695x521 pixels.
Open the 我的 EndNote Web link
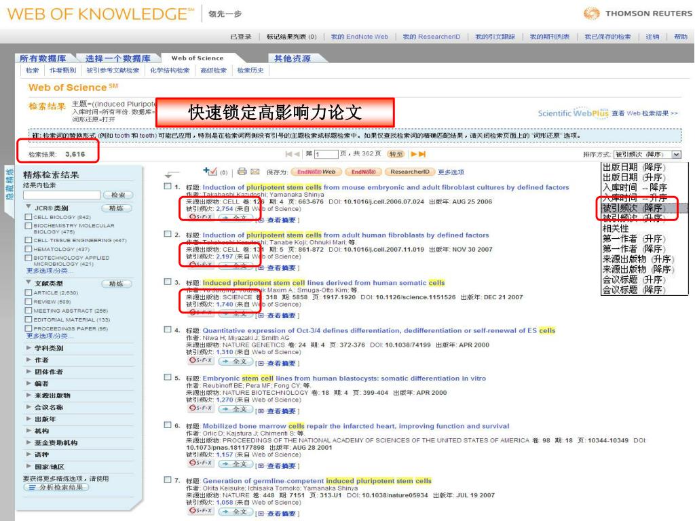[360, 37]
